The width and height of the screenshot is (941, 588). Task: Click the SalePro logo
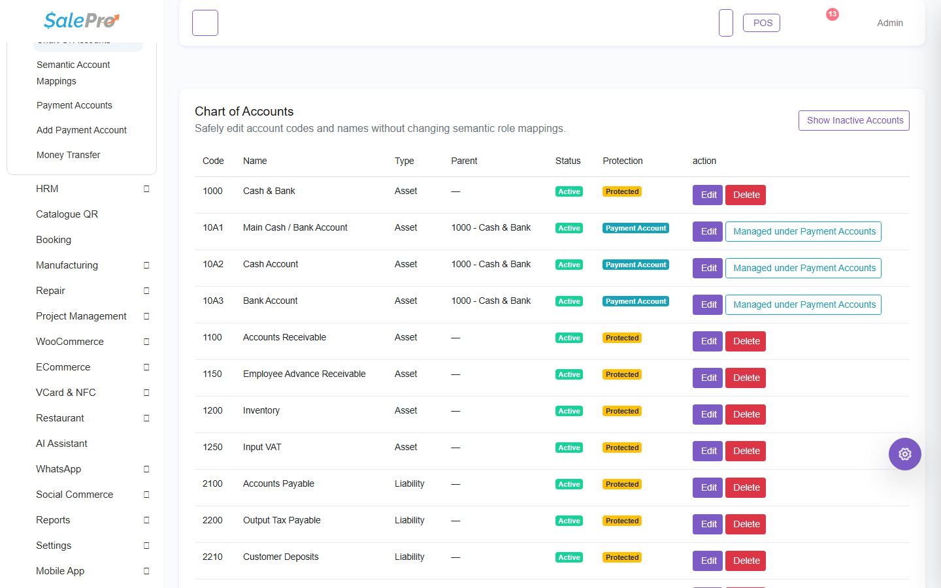pos(82,21)
